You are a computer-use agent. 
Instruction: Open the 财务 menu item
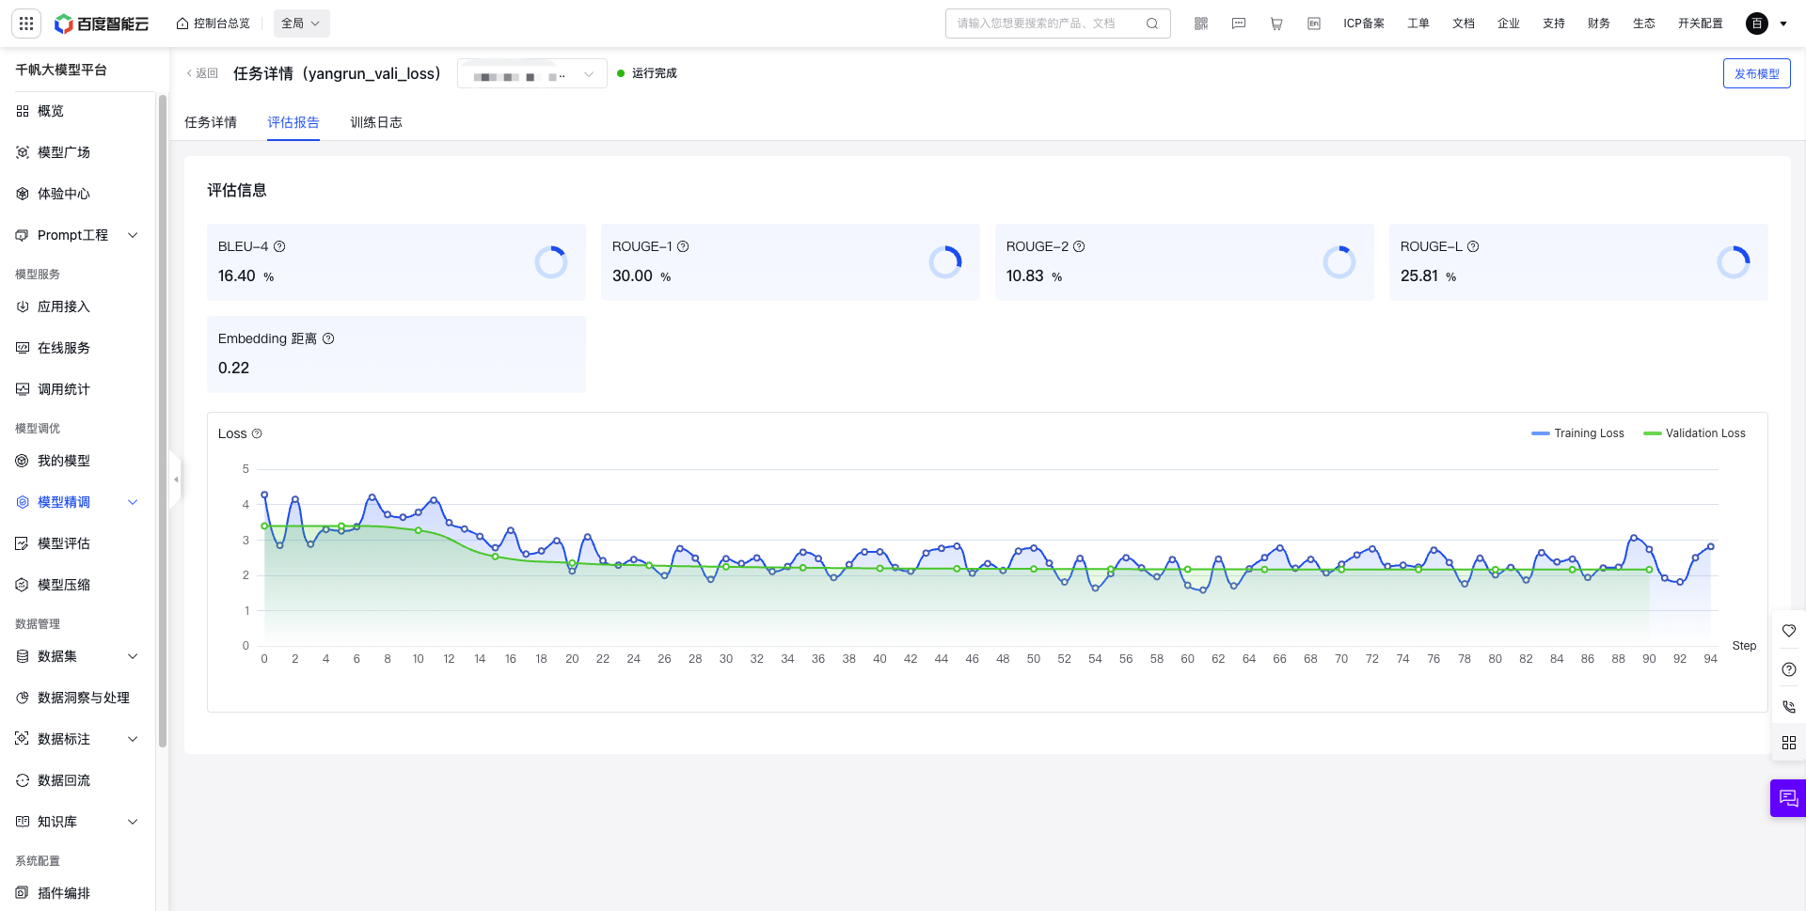click(x=1599, y=24)
